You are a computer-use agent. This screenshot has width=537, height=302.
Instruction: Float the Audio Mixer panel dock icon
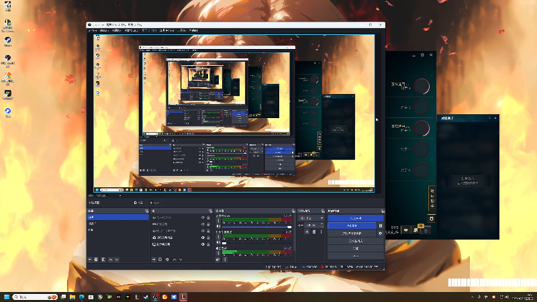tap(293, 211)
